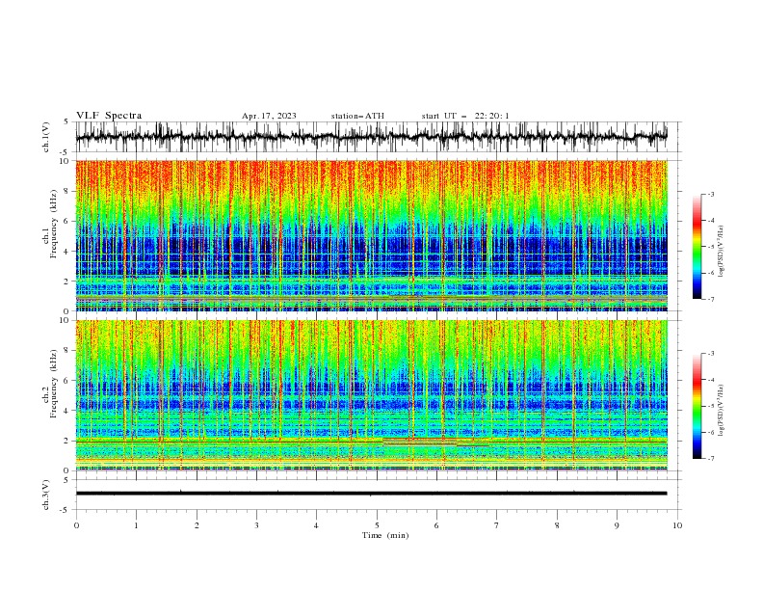The image size is (763, 590).
Task: Click the "ch.3(V)" axis label
Action: pos(46,495)
